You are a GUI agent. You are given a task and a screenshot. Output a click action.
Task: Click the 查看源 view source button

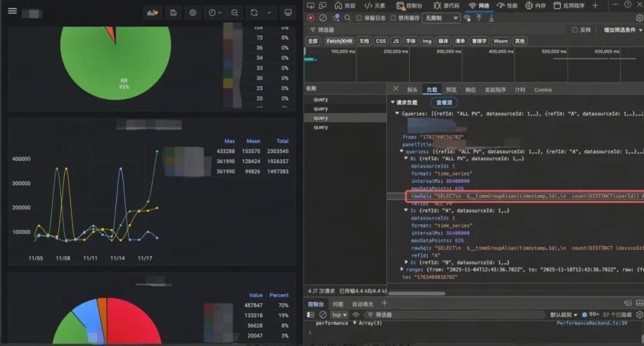click(444, 102)
